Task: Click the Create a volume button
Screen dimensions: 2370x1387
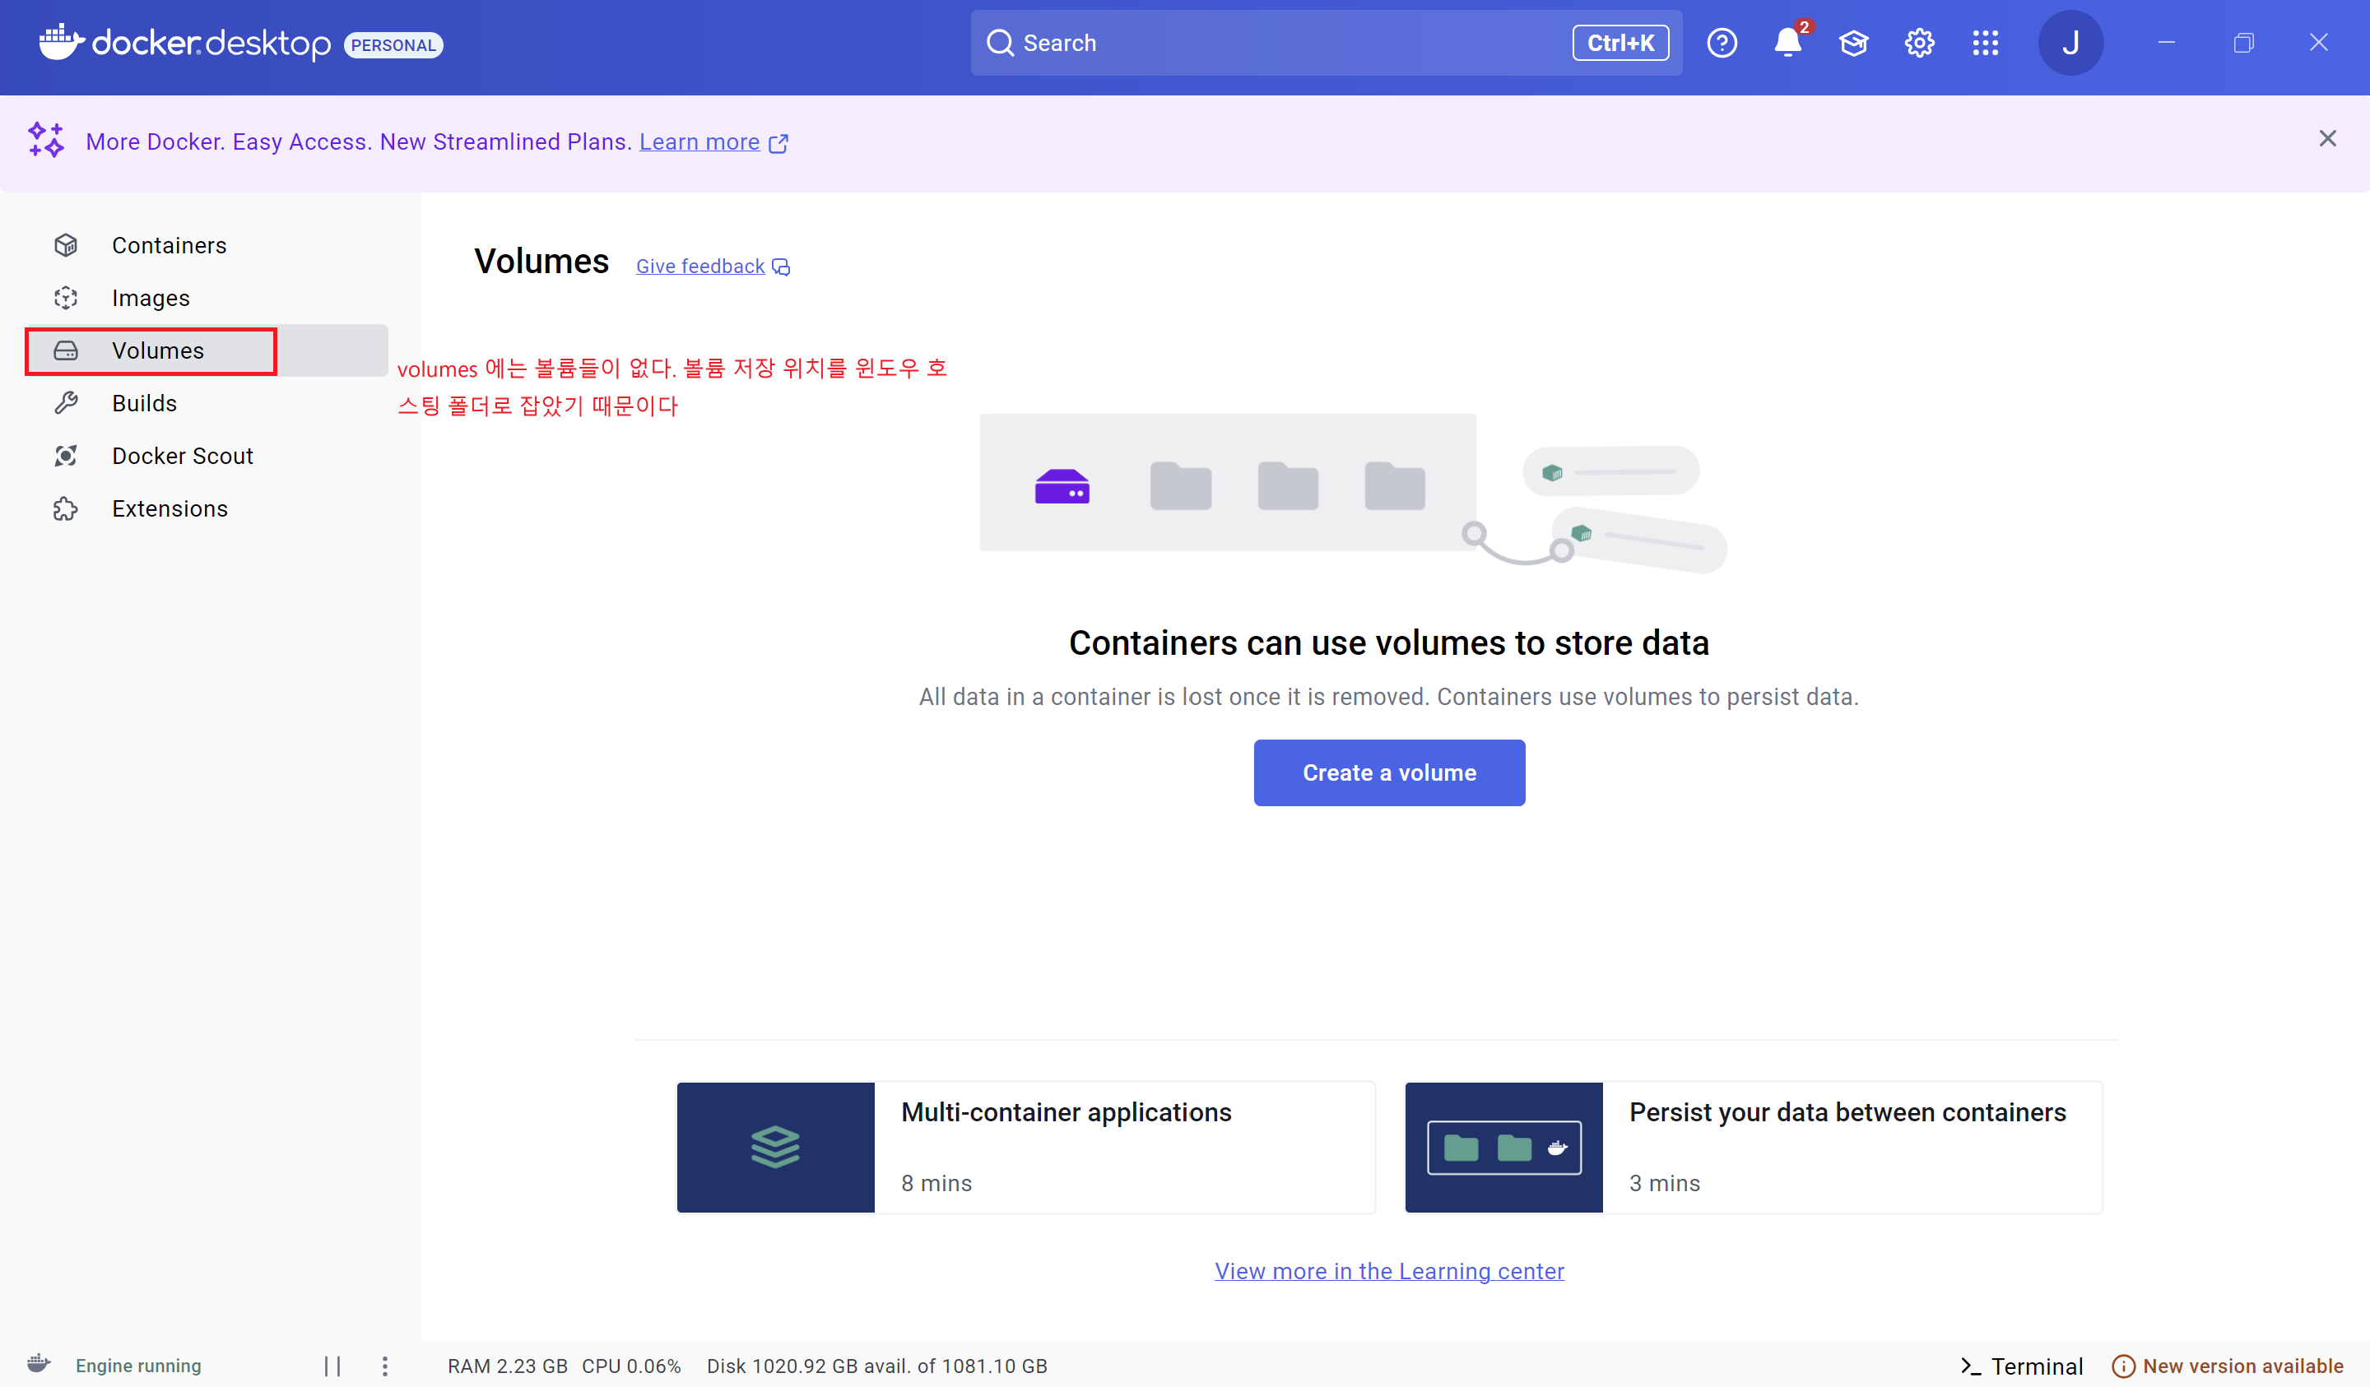Action: (1388, 772)
